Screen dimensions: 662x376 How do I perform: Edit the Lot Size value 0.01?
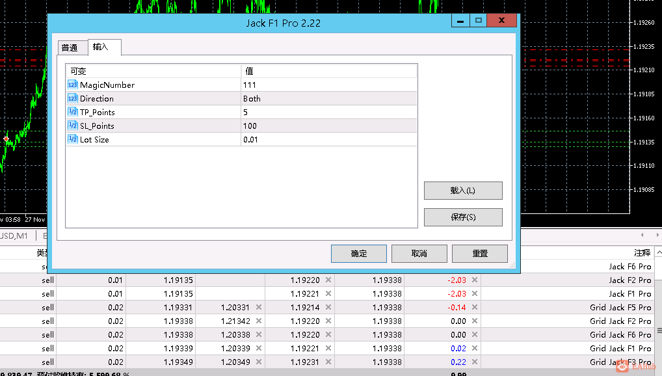coord(329,139)
